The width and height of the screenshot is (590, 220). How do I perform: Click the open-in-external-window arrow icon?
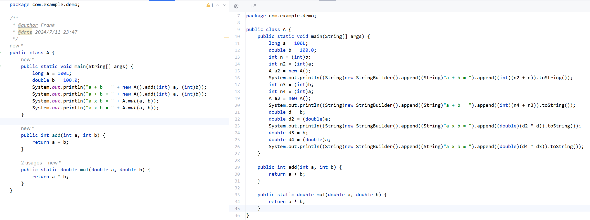pos(254,6)
